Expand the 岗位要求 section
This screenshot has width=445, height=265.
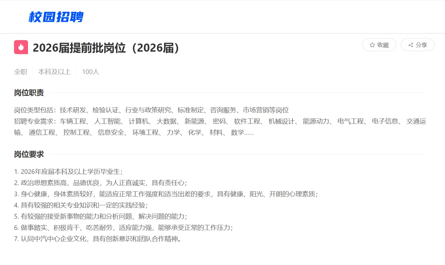click(x=29, y=154)
